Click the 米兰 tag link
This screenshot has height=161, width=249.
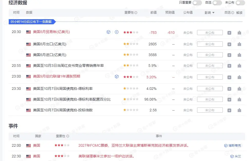click(236, 156)
